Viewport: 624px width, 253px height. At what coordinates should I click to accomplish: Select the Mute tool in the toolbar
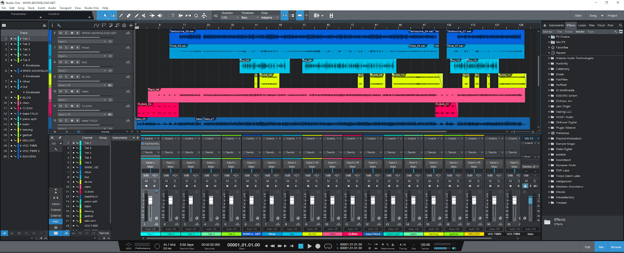144,16
